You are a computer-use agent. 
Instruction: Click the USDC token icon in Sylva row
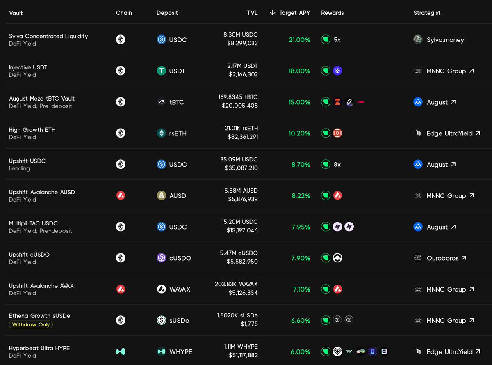(x=162, y=39)
